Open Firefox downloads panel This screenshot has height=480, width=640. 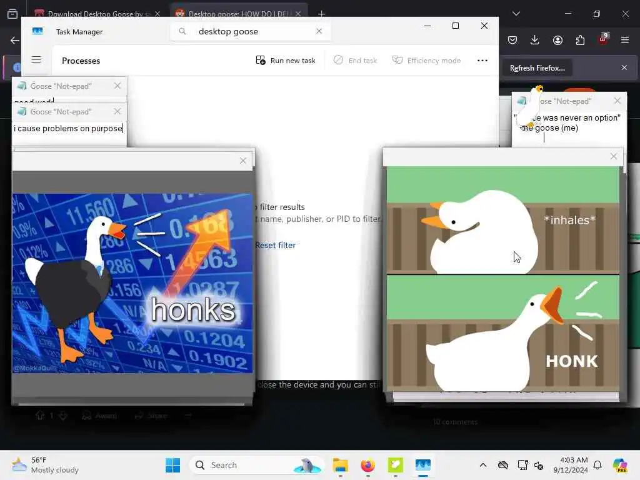(x=535, y=40)
